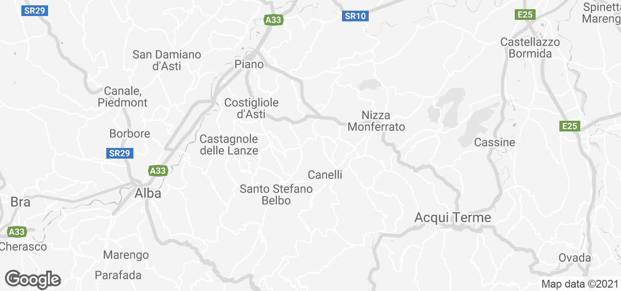Click the SR10 road shield
This screenshot has width=621, height=291.
pyautogui.click(x=355, y=16)
